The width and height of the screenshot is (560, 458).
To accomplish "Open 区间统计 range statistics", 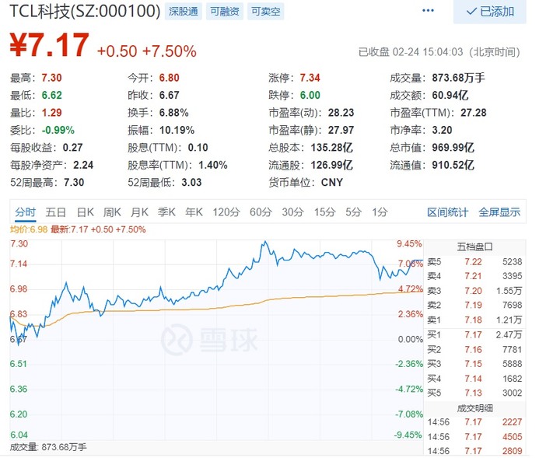I will [447, 212].
